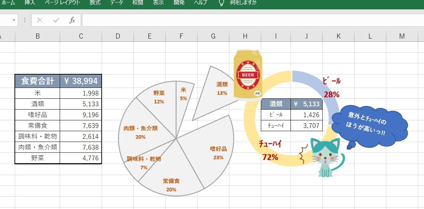Image resolution: width=424 pixels, height=209 pixels.
Task: Select the 5,133 cell in column C
Action: point(81,104)
